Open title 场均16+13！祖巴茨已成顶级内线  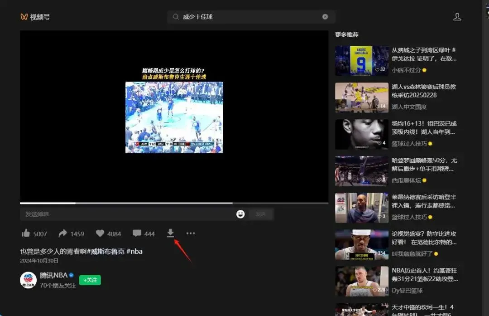424,128
